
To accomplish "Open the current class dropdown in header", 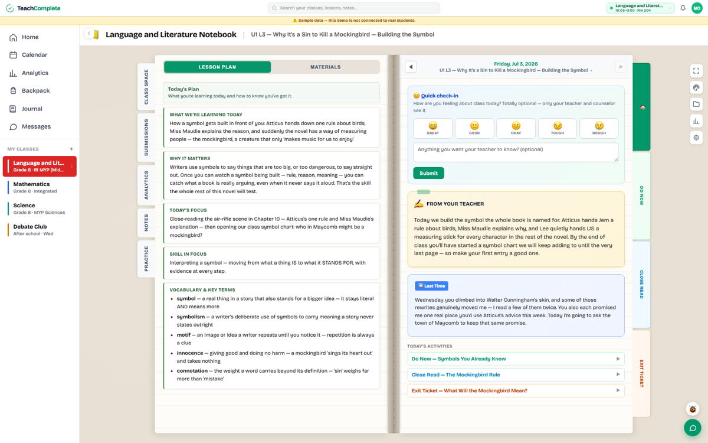I will pos(640,8).
